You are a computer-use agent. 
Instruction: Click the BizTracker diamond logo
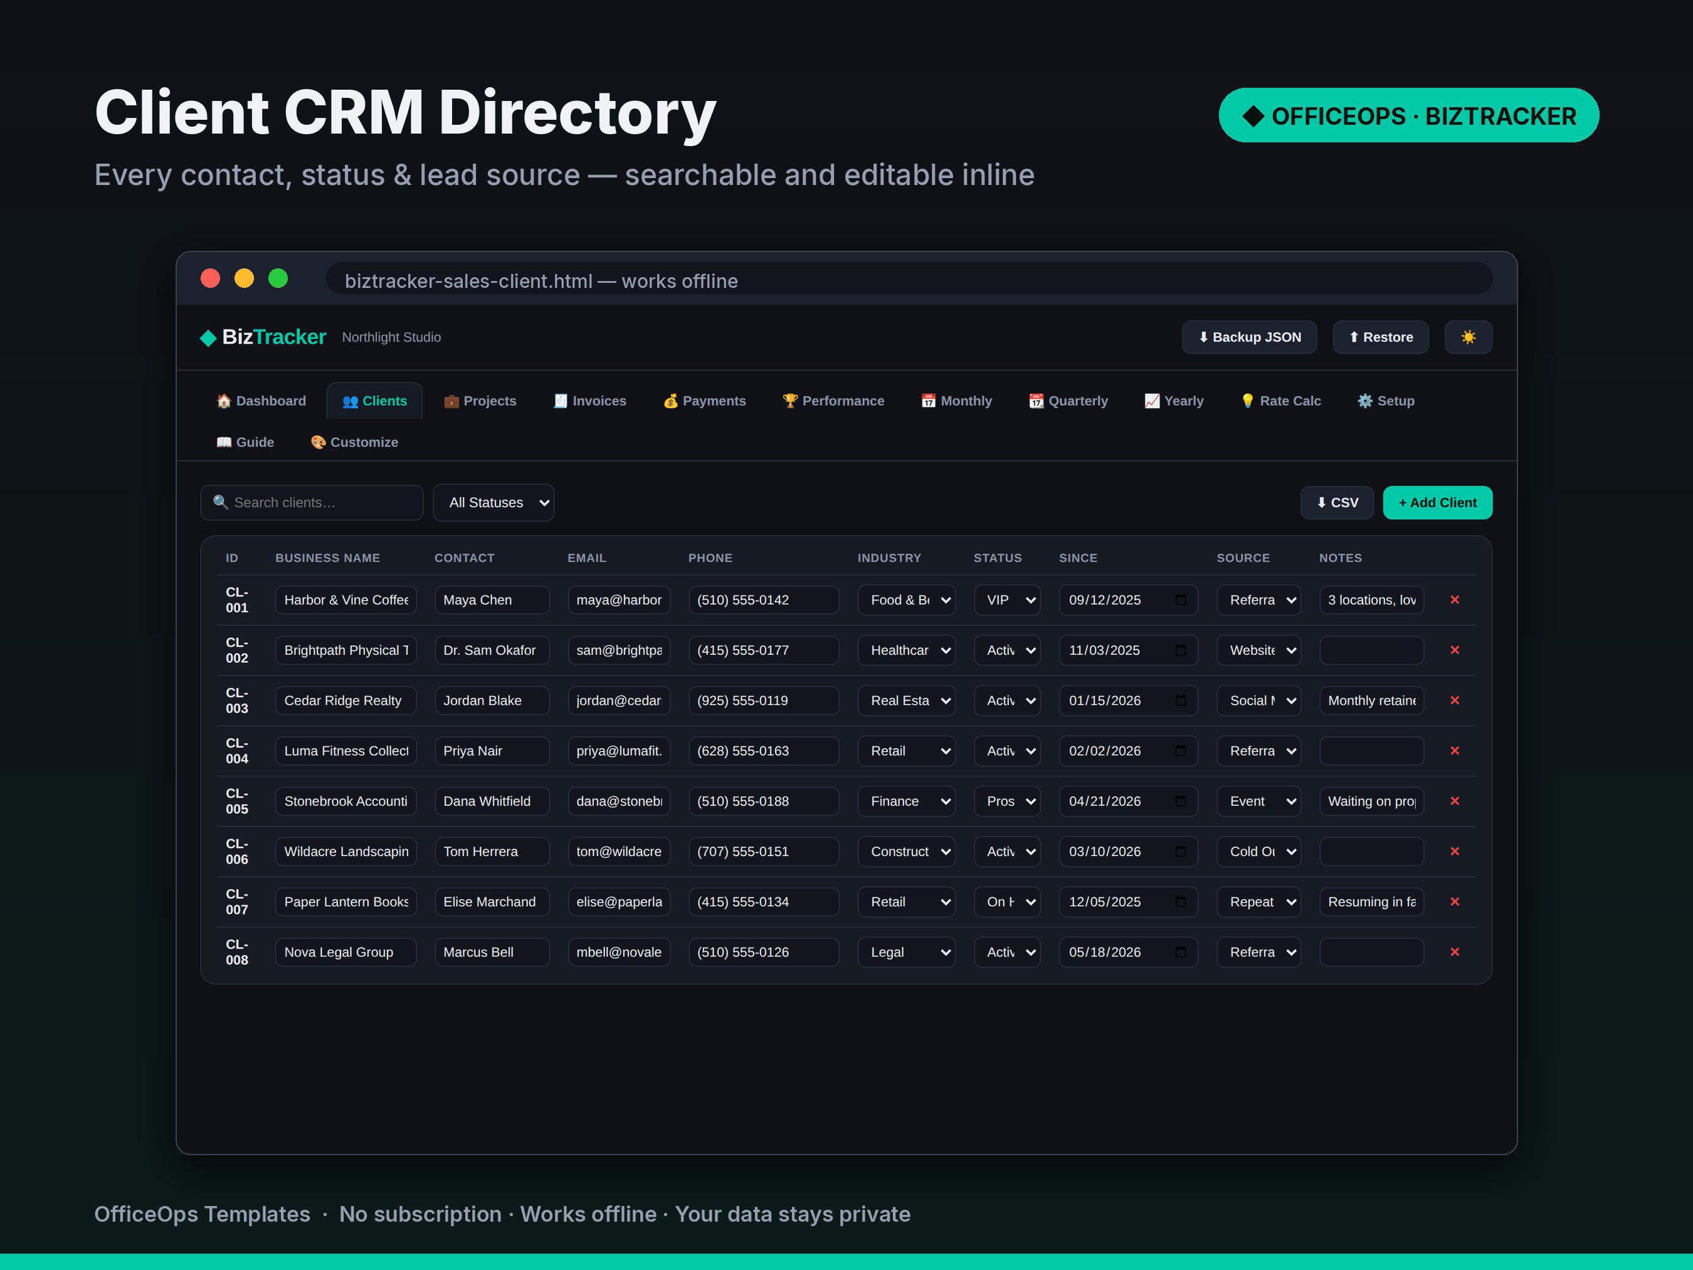(x=208, y=337)
